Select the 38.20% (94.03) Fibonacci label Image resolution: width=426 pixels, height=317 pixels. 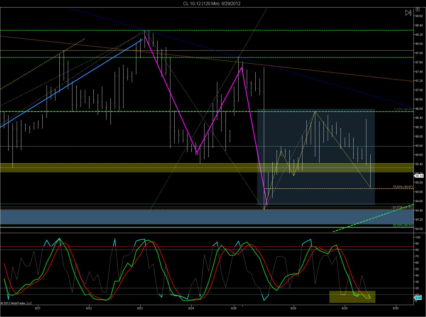click(403, 225)
